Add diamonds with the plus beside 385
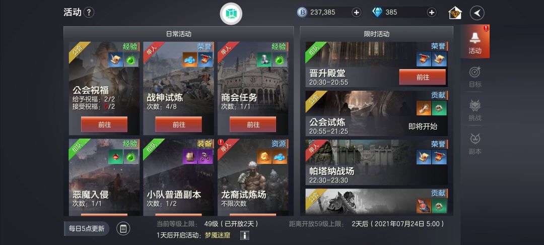This screenshot has height=245, width=544. pyautogui.click(x=432, y=13)
